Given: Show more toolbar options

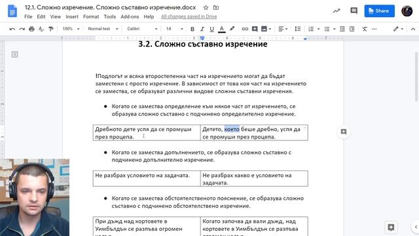Looking at the screenshot, I should click(x=374, y=29).
